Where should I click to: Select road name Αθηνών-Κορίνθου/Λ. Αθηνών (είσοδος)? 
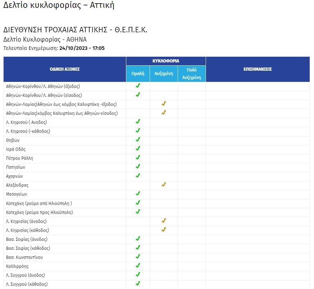(x=44, y=95)
